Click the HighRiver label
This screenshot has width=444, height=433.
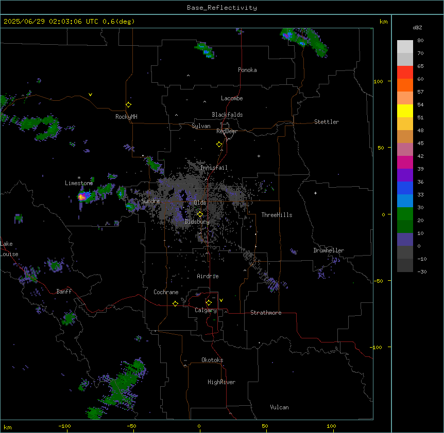click(221, 382)
